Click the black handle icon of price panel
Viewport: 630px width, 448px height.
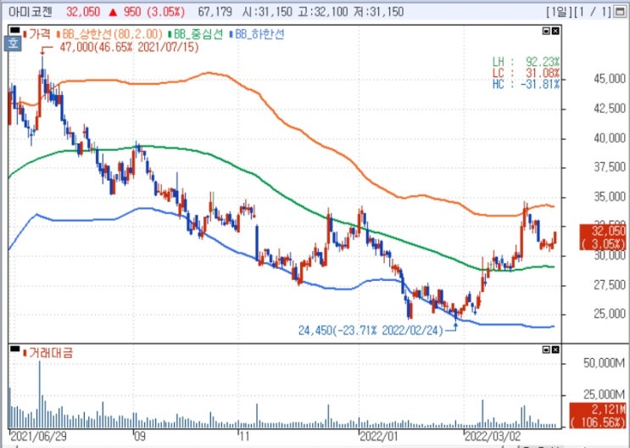pyautogui.click(x=14, y=30)
